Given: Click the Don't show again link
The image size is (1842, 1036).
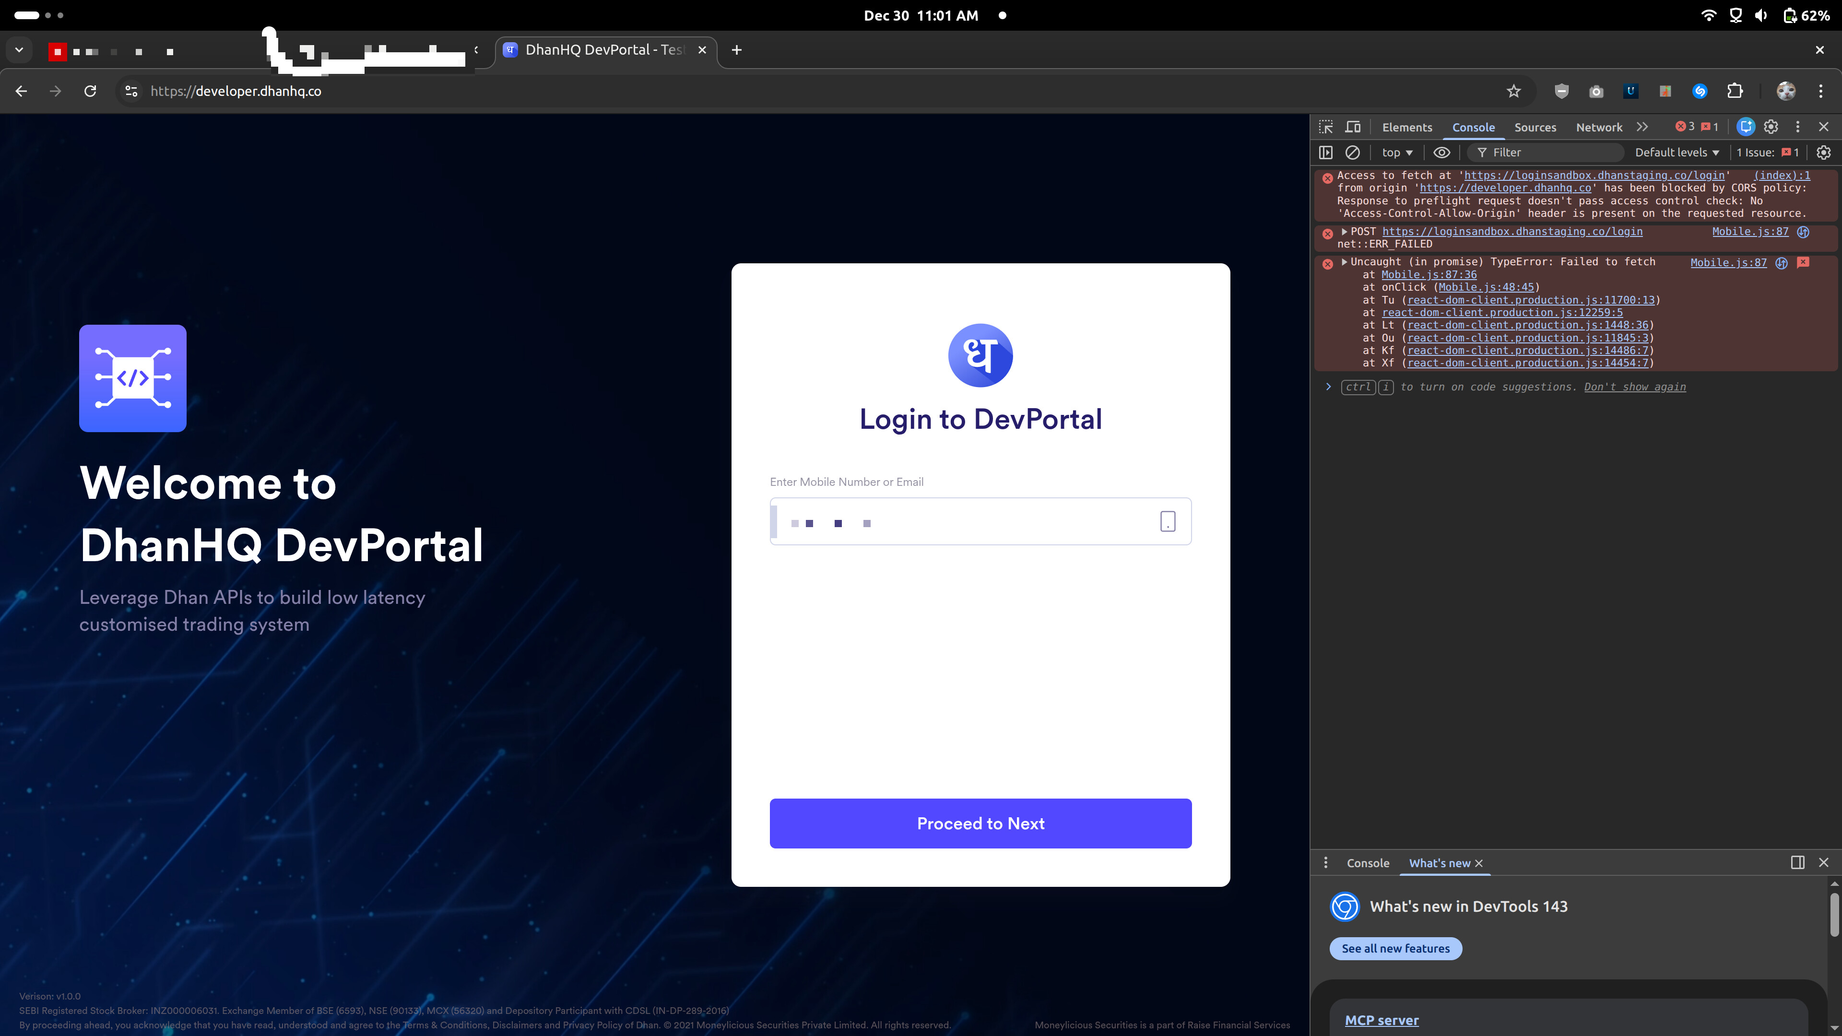Looking at the screenshot, I should coord(1635,387).
